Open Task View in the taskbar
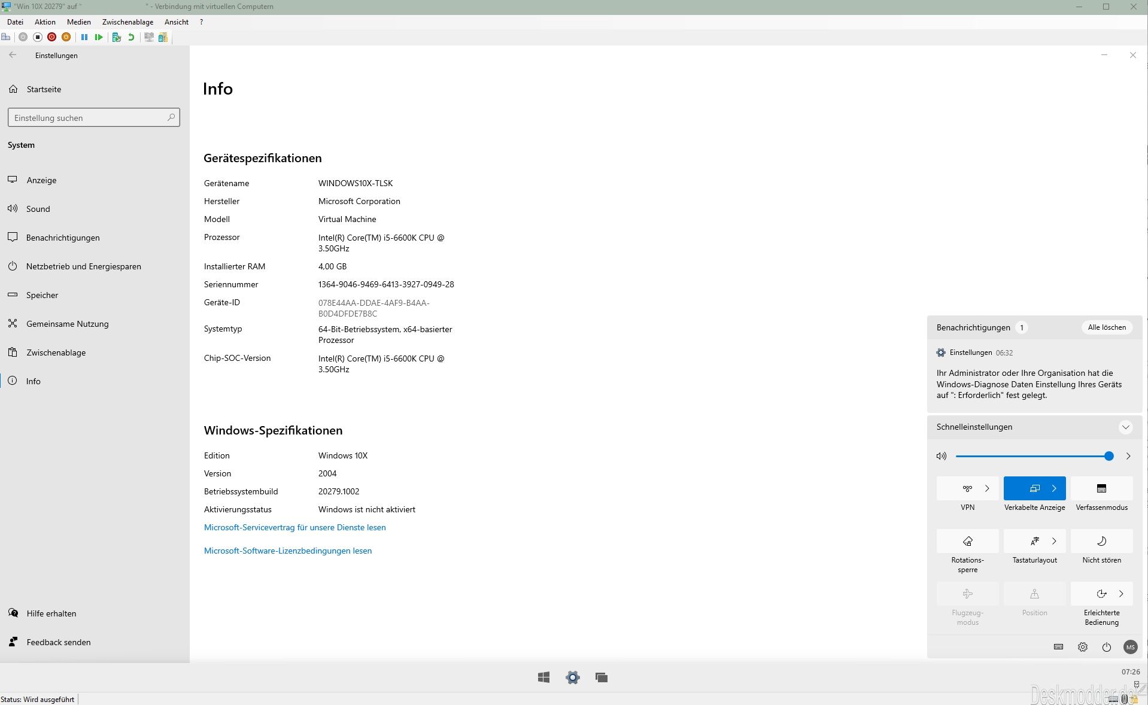 pyautogui.click(x=602, y=677)
